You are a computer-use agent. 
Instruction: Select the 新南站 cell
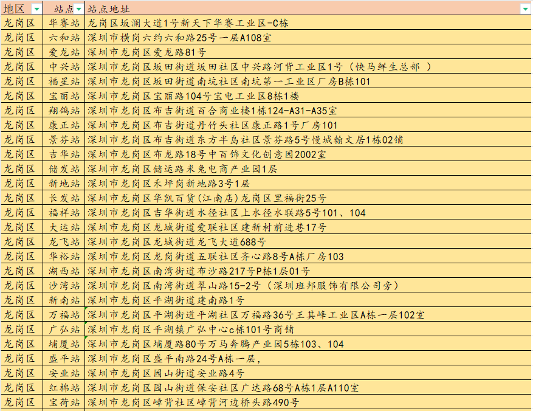pos(64,300)
